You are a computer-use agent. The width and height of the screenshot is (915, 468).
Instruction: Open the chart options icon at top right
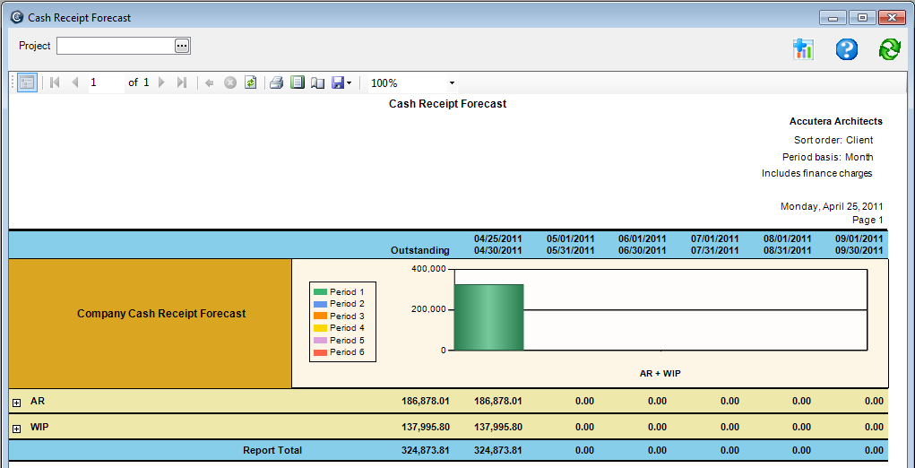[803, 49]
